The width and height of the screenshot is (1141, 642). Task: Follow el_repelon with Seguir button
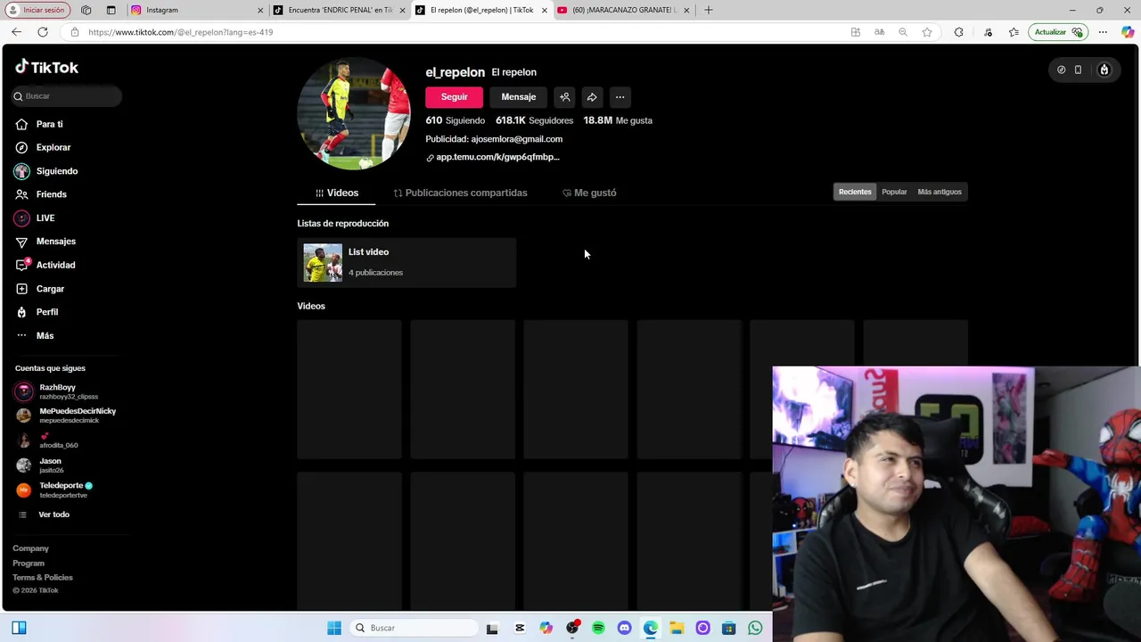454,97
